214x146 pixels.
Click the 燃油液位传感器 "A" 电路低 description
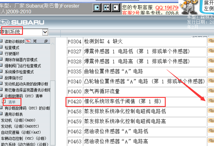116,131
